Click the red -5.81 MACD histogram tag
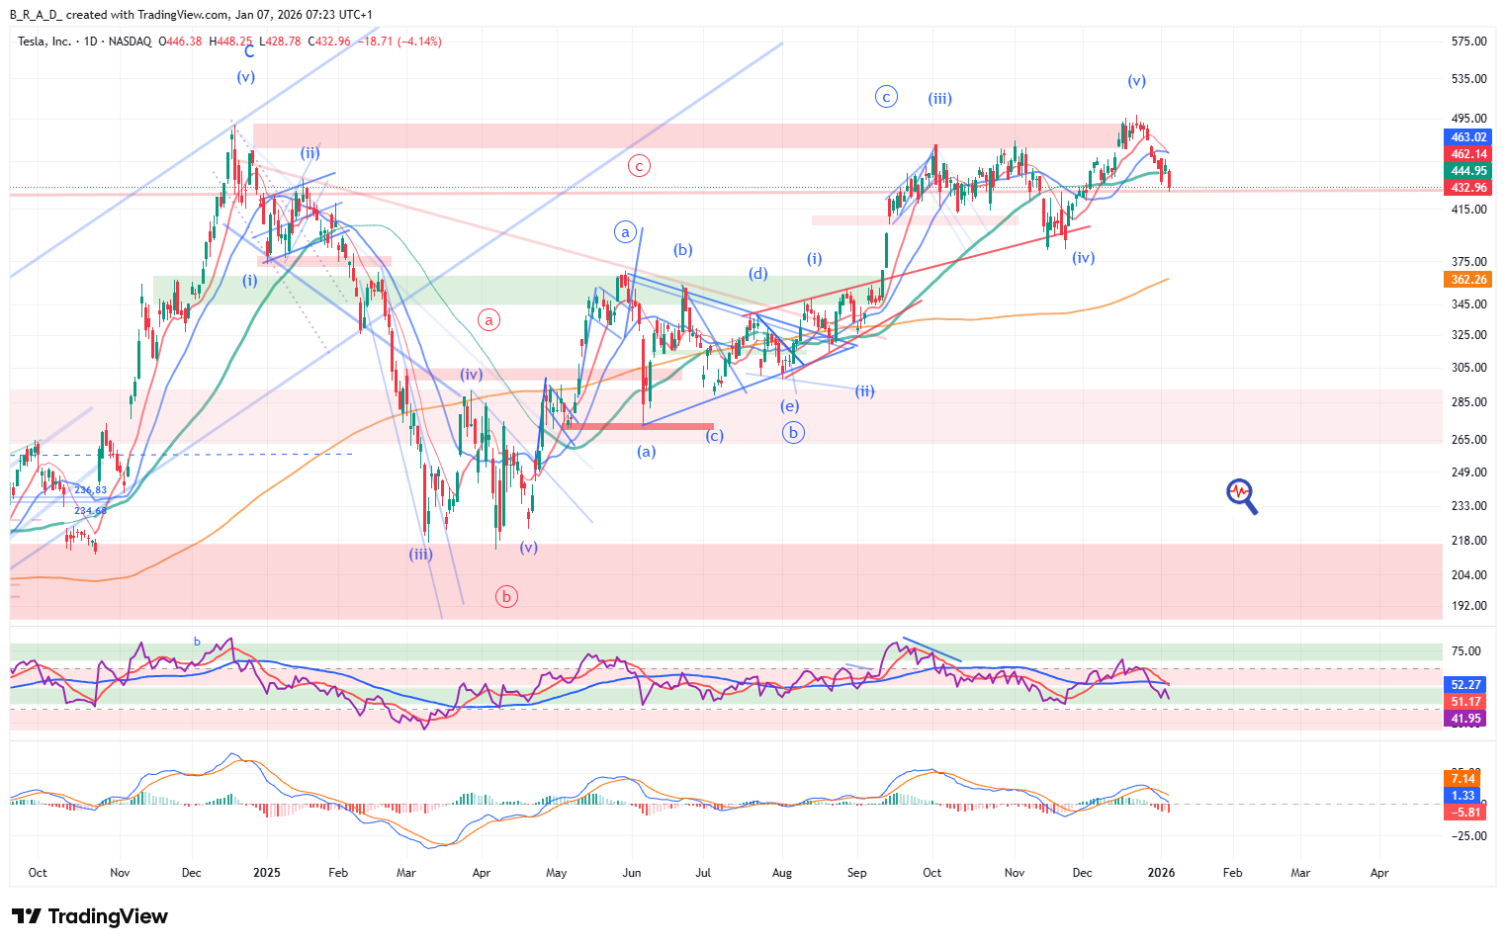 click(1465, 813)
